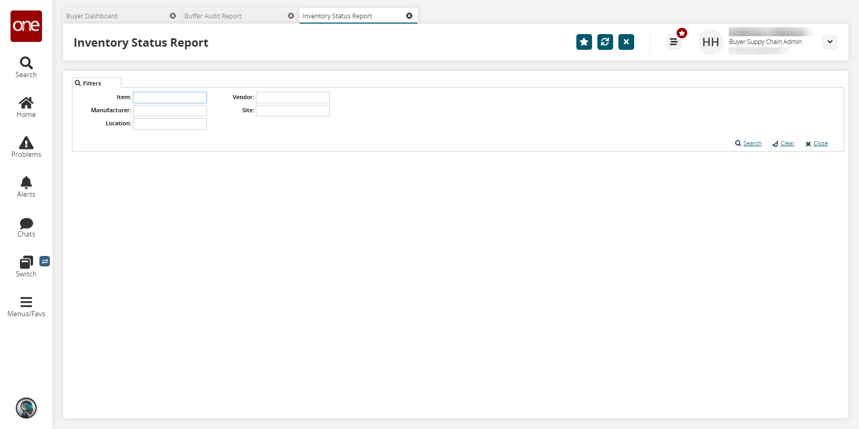Screen dimensions: 859x429
Task: Open the Search sidebar tool
Action: (26, 67)
